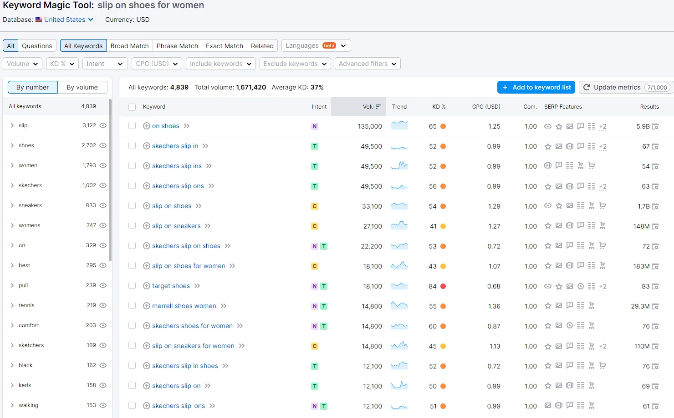This screenshot has width=674, height=418.
Task: Click the link SERP feature icon in 'slip on shoes' row
Action: (548, 206)
